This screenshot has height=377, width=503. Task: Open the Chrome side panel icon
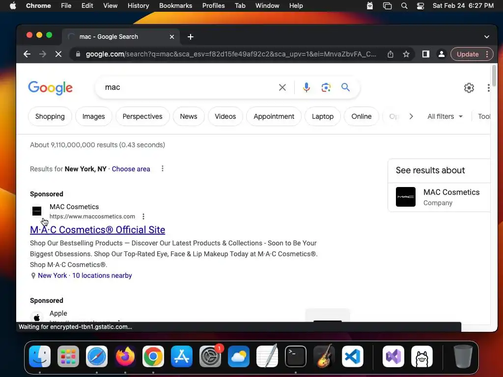[x=426, y=54]
